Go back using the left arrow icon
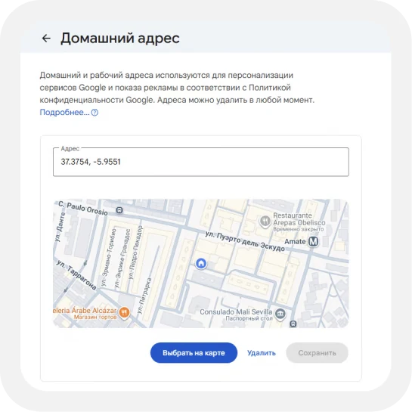412x412 pixels. [x=46, y=38]
